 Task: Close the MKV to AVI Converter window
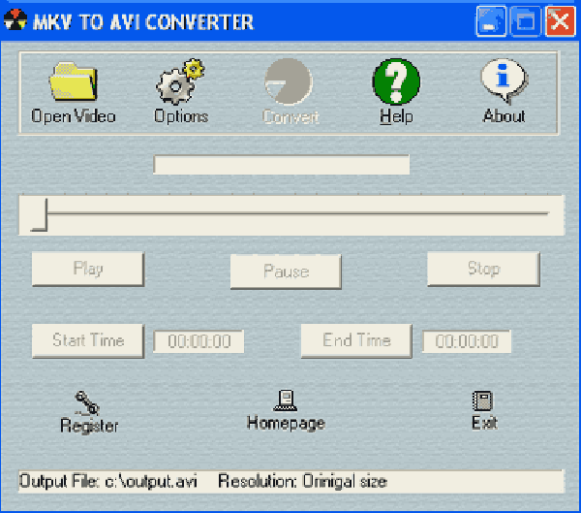click(x=560, y=21)
